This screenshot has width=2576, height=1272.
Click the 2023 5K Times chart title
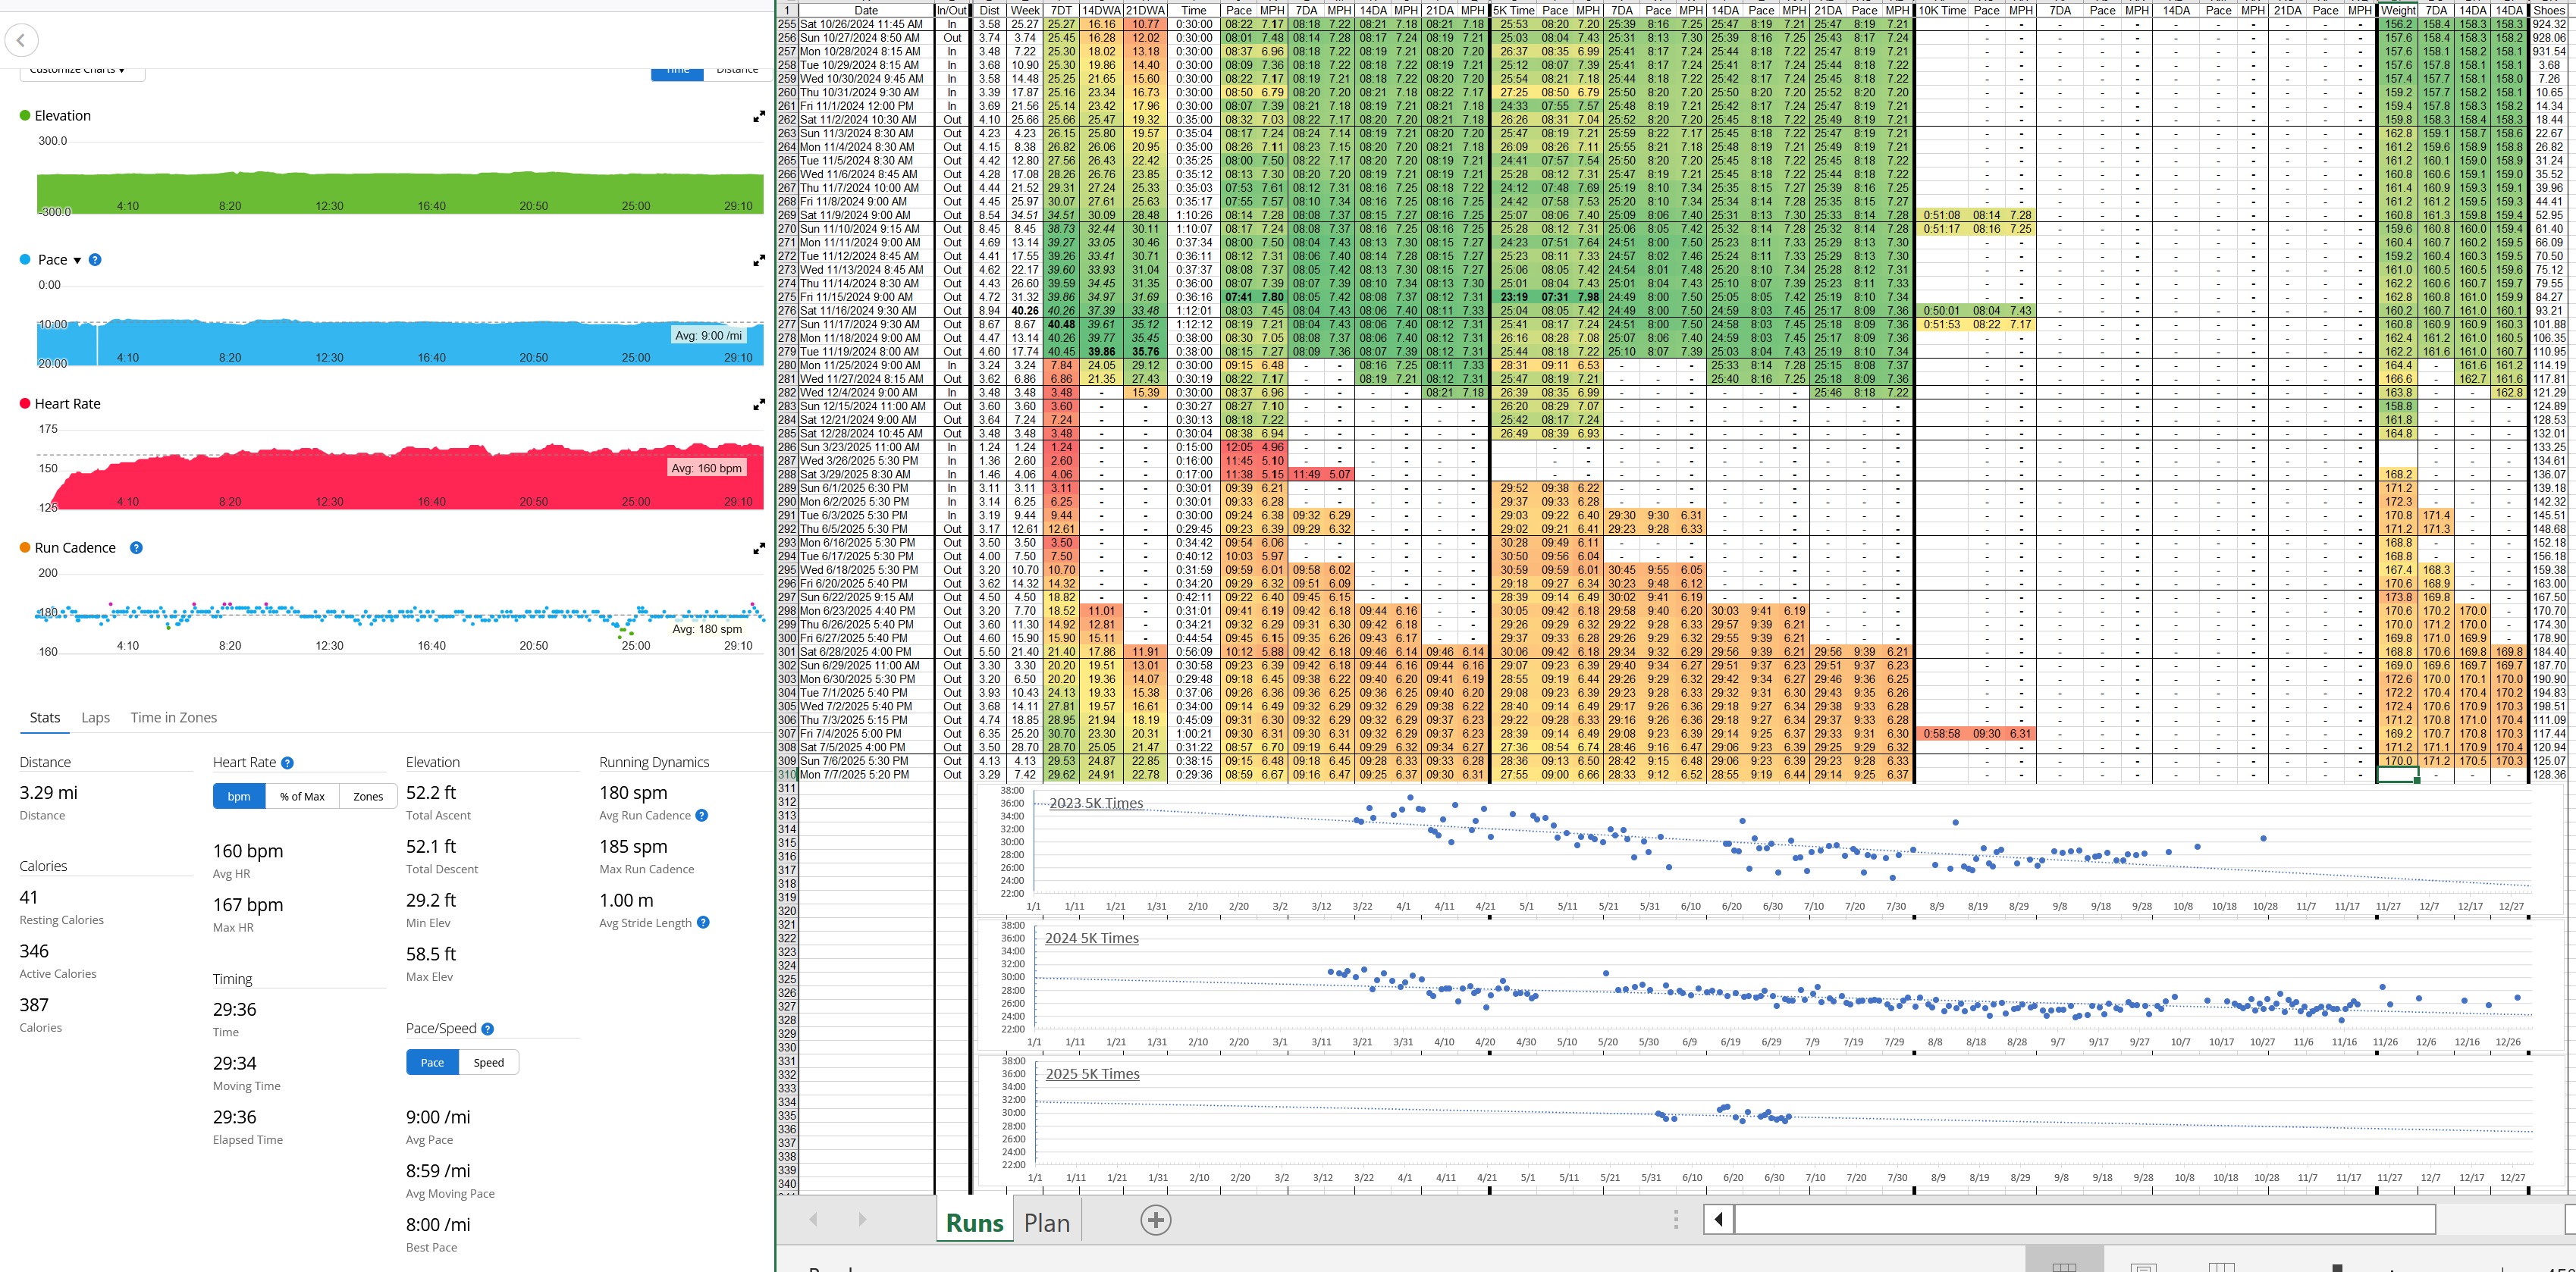1096,803
